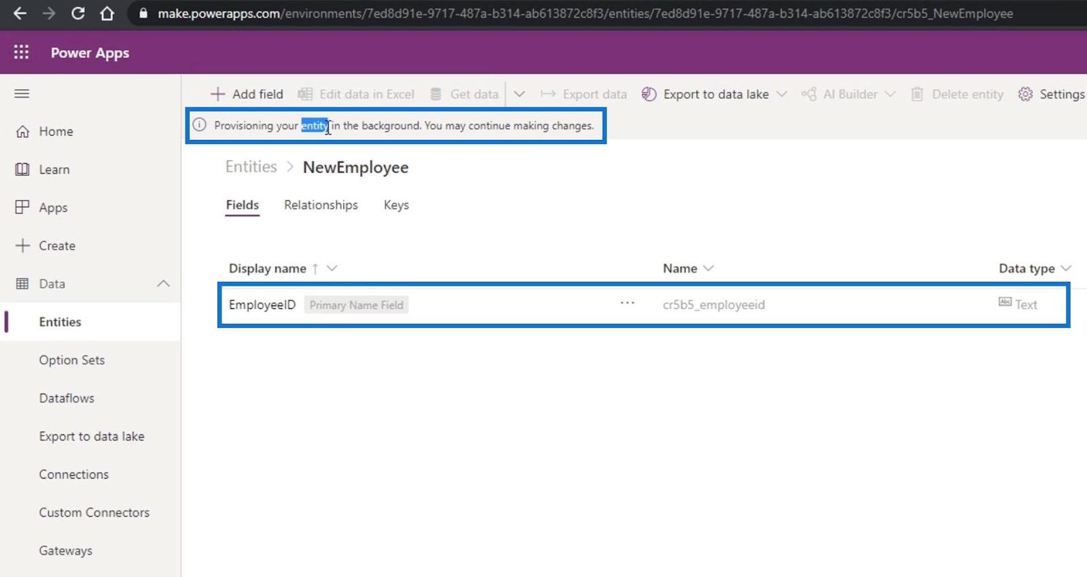The width and height of the screenshot is (1087, 577).
Task: Click the Data table icon
Action: pos(22,284)
